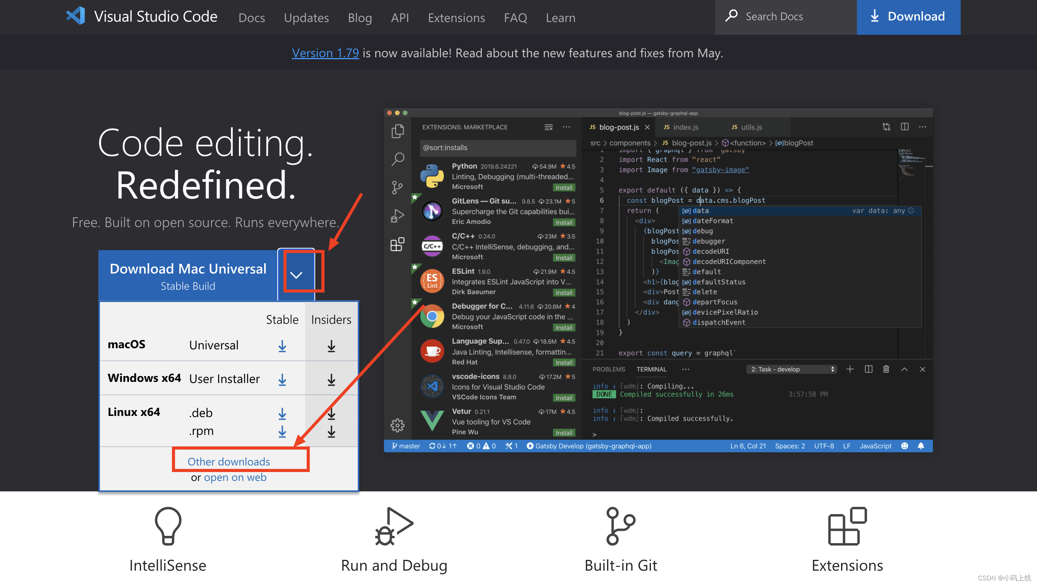
Task: Click the Built-in Git branch icon
Action: [x=620, y=525]
